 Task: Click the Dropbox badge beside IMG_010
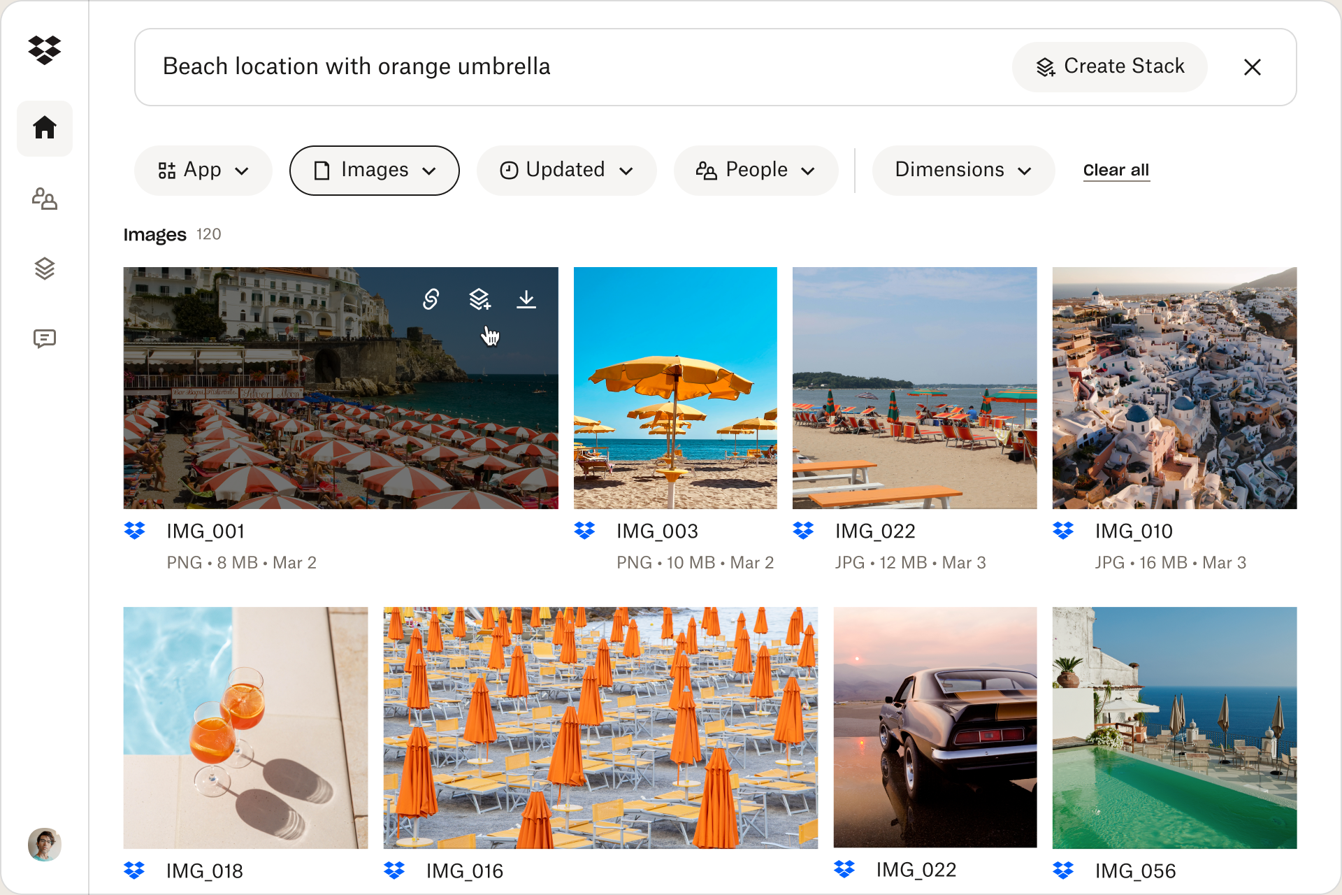1064,531
